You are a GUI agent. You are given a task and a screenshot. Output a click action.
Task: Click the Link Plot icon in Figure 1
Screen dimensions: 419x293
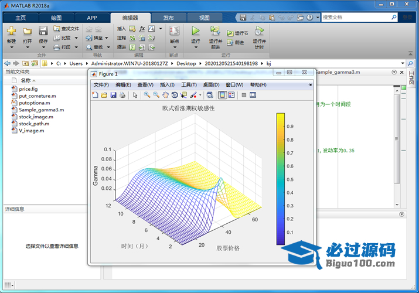[x=210, y=95]
